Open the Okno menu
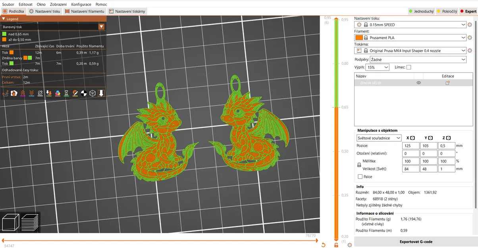The width and height of the screenshot is (478, 248). pyautogui.click(x=41, y=4)
